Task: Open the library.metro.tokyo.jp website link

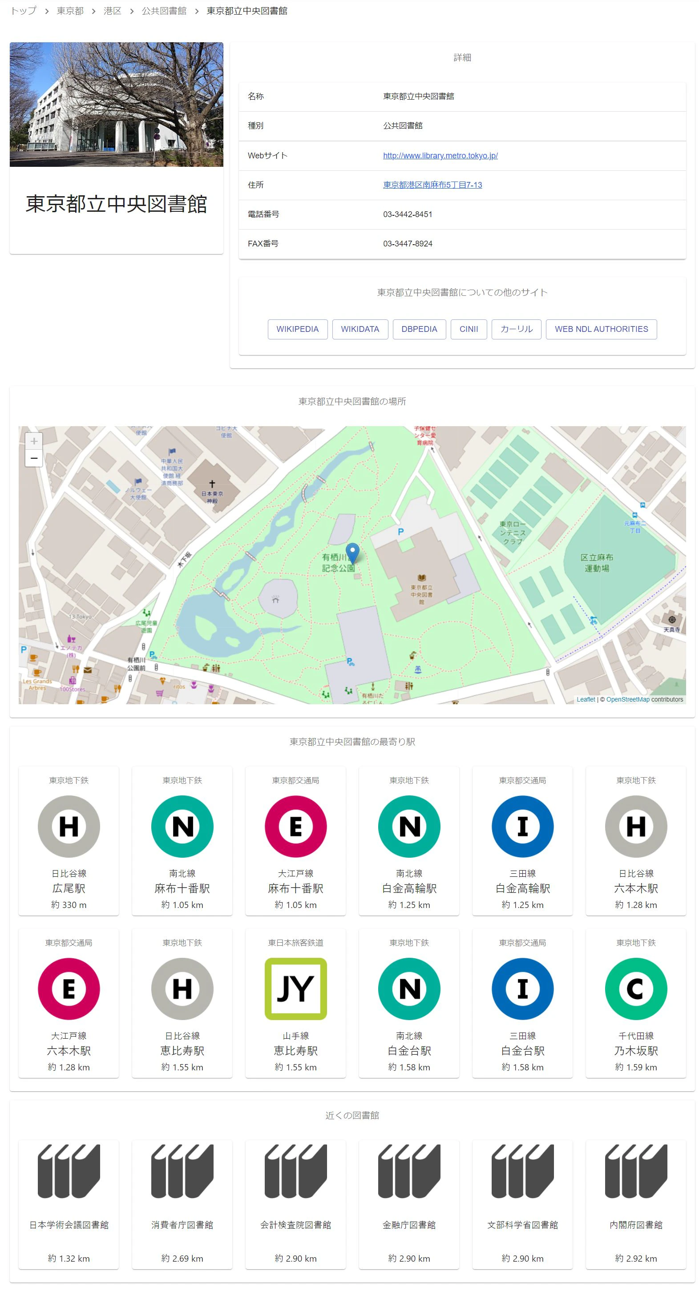Action: [x=440, y=155]
